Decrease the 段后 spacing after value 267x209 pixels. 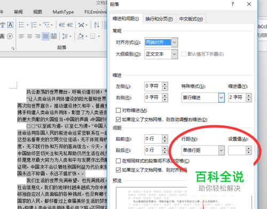(165, 152)
